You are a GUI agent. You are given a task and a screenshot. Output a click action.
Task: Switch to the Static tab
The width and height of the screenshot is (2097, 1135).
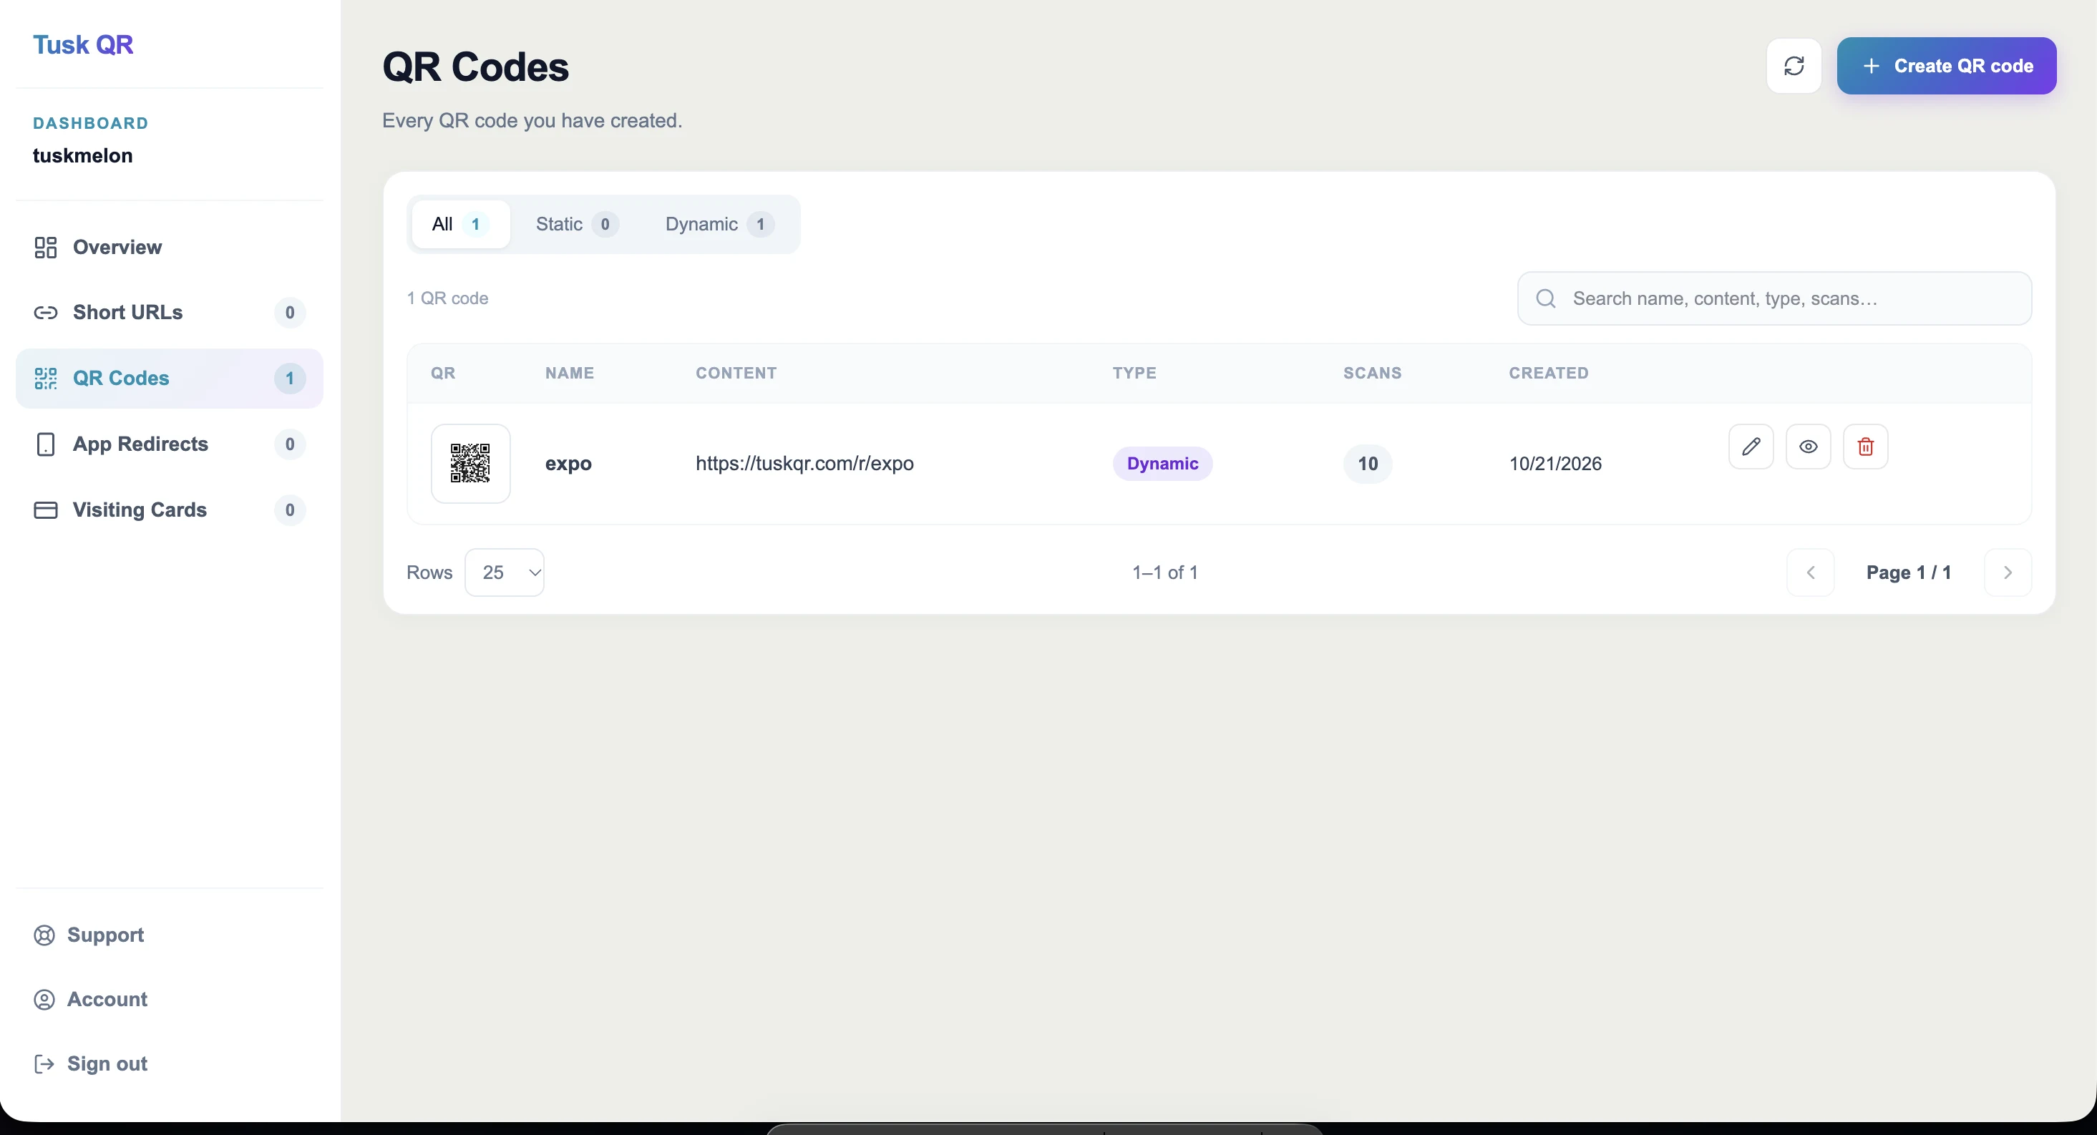(x=576, y=224)
